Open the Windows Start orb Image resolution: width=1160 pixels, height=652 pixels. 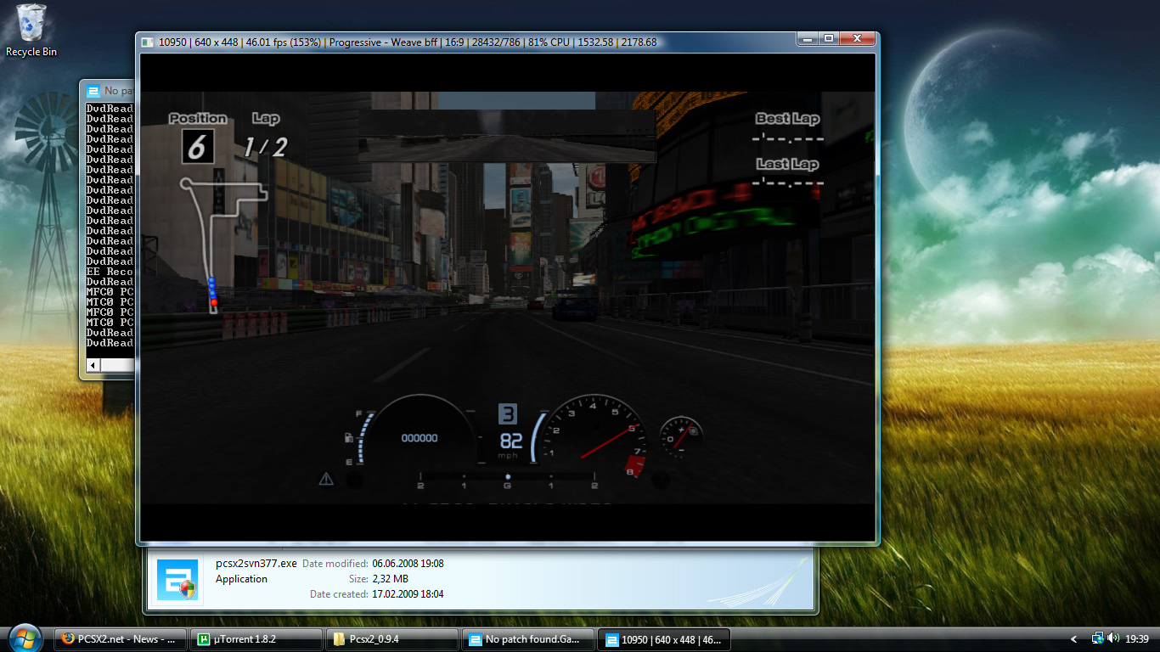(25, 638)
